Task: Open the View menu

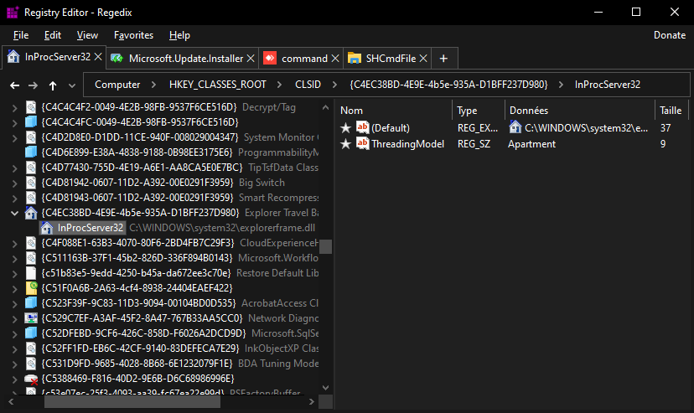Action: point(87,35)
